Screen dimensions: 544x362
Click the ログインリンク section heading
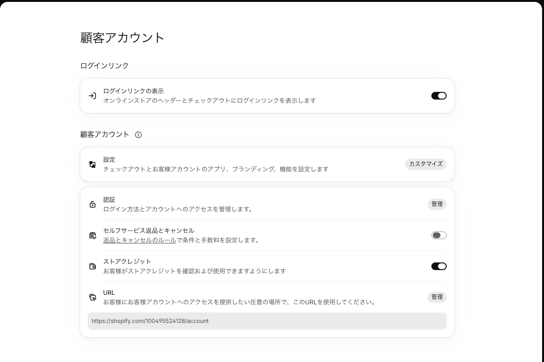pyautogui.click(x=105, y=66)
